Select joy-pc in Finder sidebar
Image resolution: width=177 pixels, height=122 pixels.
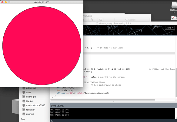pyautogui.click(x=29, y=101)
